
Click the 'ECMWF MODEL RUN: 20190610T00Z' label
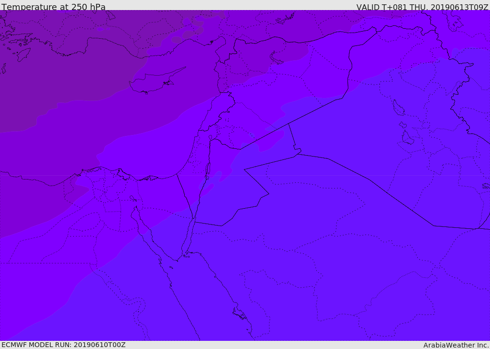(64, 345)
